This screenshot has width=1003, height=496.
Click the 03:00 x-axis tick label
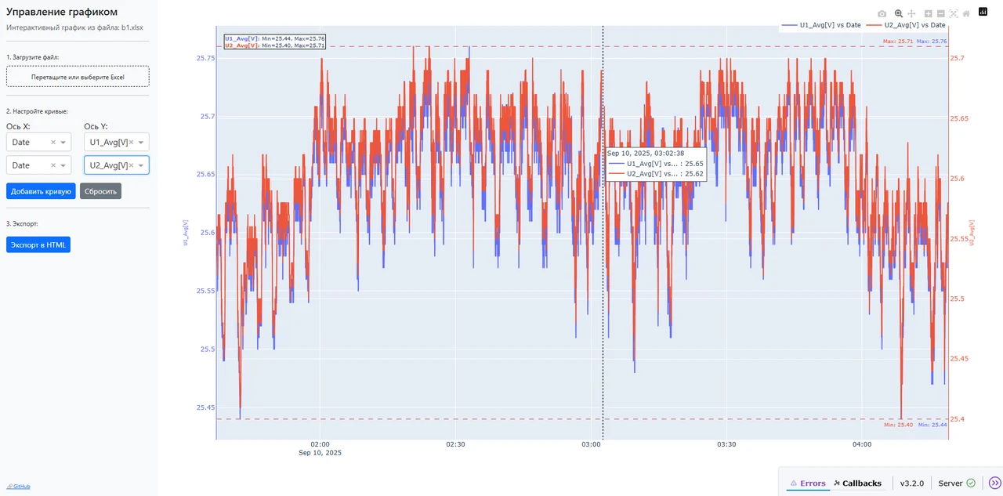(591, 444)
